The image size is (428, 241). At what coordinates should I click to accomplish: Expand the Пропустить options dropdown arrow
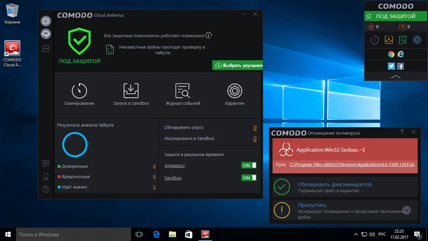click(407, 210)
